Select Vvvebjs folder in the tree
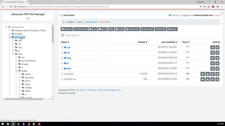225x126 pixels. [19, 34]
